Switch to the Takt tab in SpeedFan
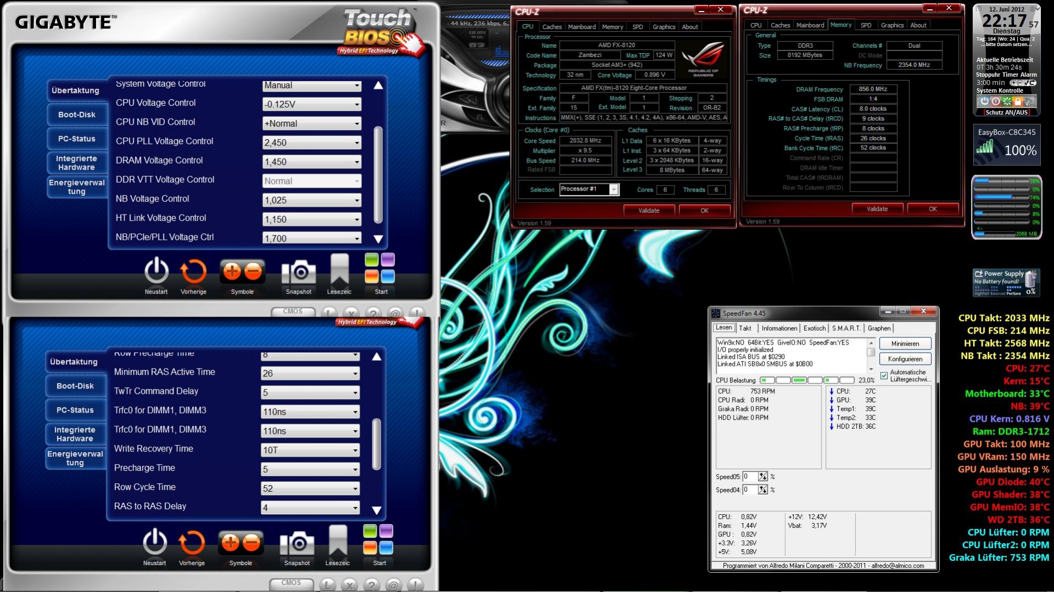1054x592 pixels. pyautogui.click(x=745, y=328)
